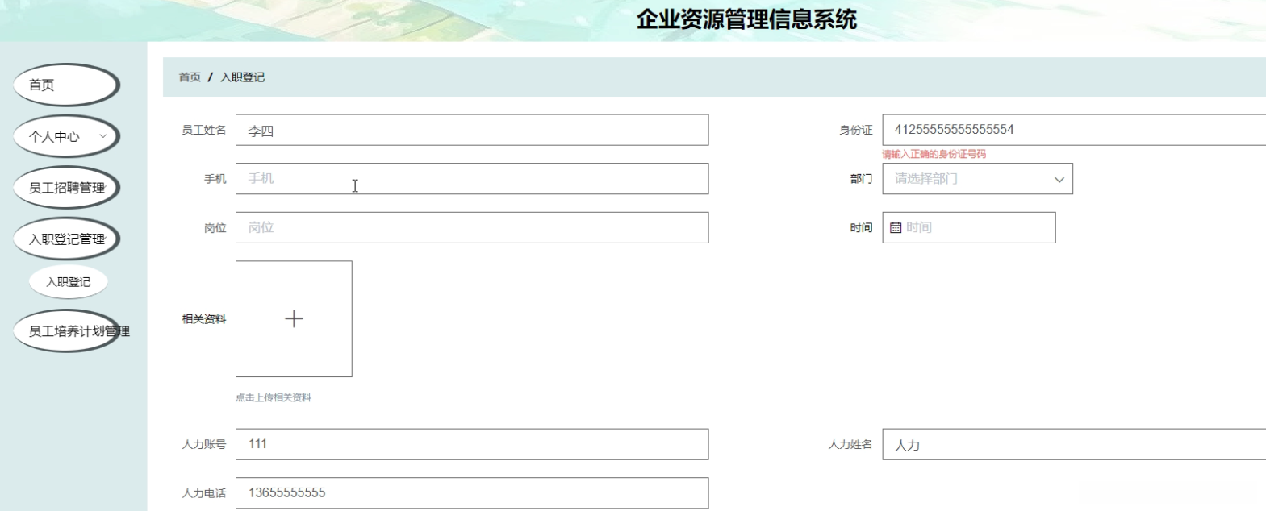Click the 员工姓名 field label
1266x511 pixels.
coord(204,130)
